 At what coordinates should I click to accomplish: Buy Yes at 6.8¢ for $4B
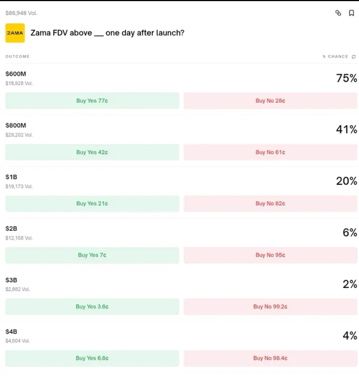[92, 358]
